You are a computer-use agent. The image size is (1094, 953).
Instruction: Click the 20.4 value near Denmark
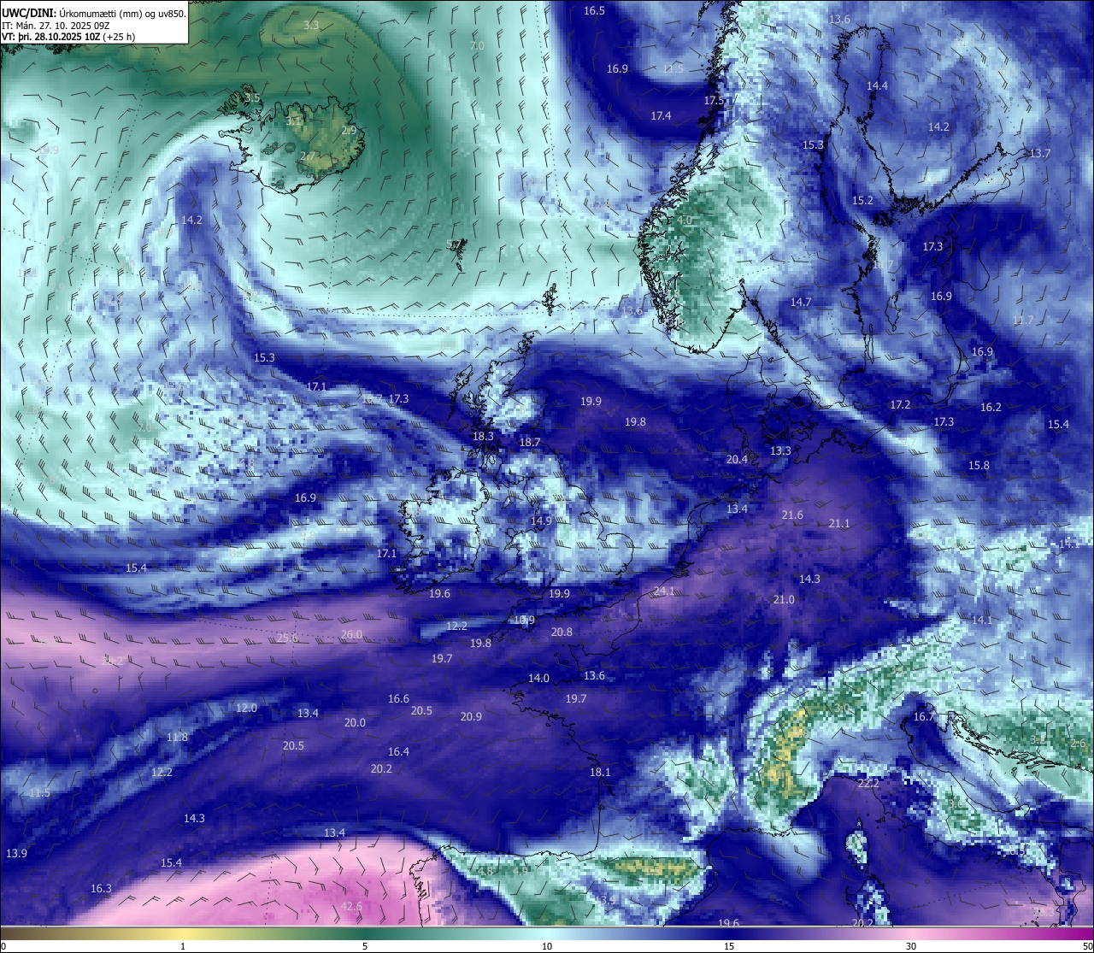pos(737,459)
